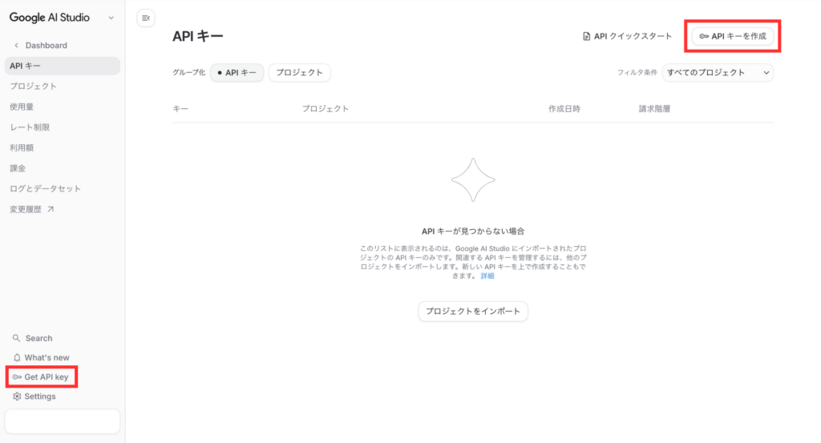Open API キー in the sidebar
The width and height of the screenshot is (821, 443).
63,66
